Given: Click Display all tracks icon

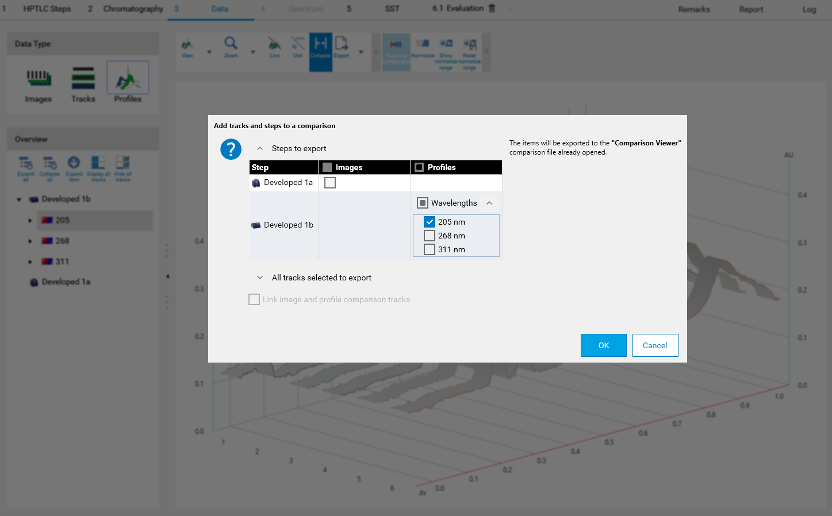Looking at the screenshot, I should click(x=98, y=168).
